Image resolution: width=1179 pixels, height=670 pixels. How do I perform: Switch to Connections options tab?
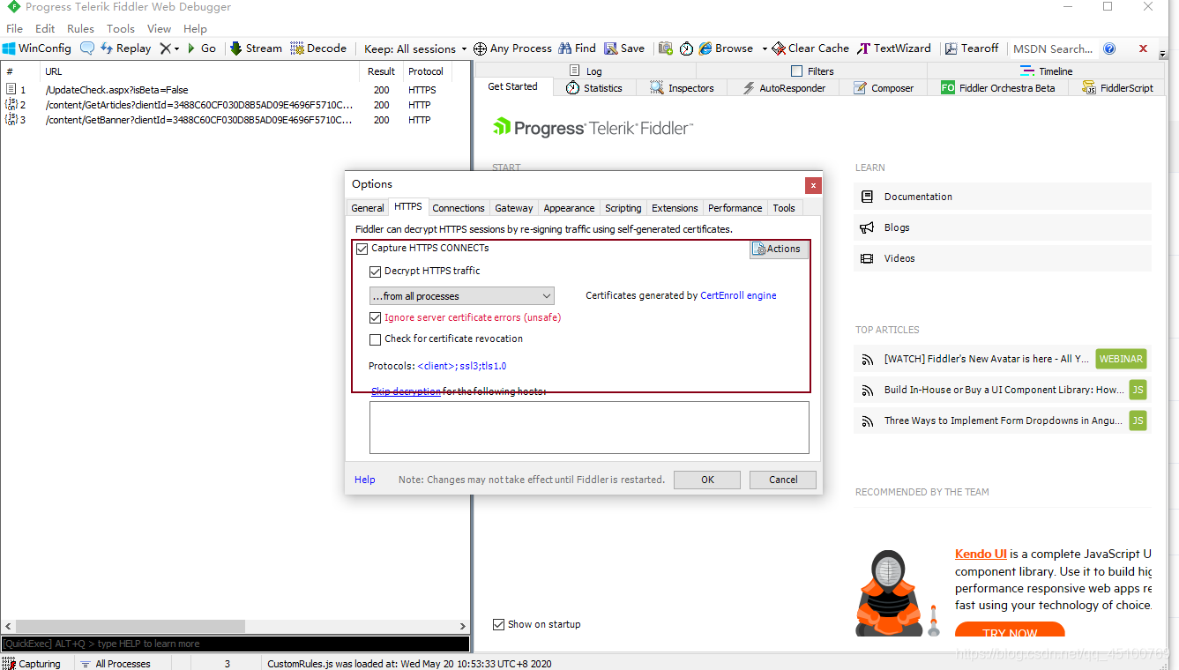[x=459, y=208]
